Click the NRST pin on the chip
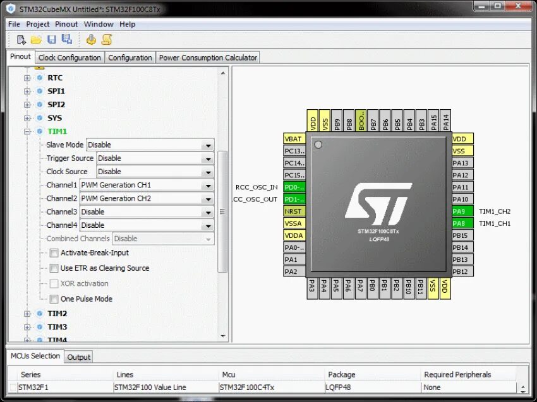The image size is (537, 402). click(x=294, y=211)
